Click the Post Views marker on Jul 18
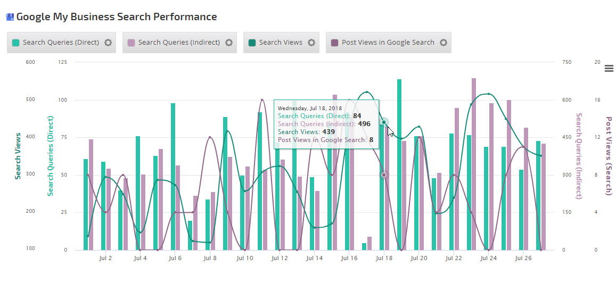Screen dimensions: 616x283 (x=384, y=174)
